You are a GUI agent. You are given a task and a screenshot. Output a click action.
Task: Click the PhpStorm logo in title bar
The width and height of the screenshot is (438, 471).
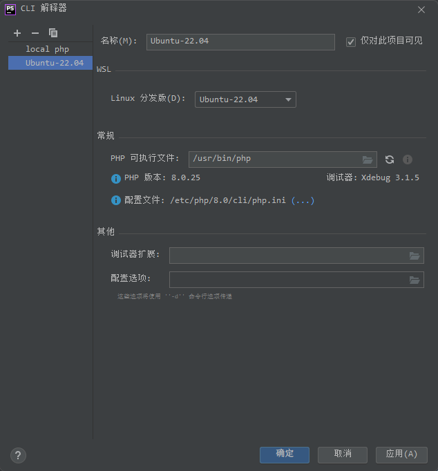pos(10,9)
